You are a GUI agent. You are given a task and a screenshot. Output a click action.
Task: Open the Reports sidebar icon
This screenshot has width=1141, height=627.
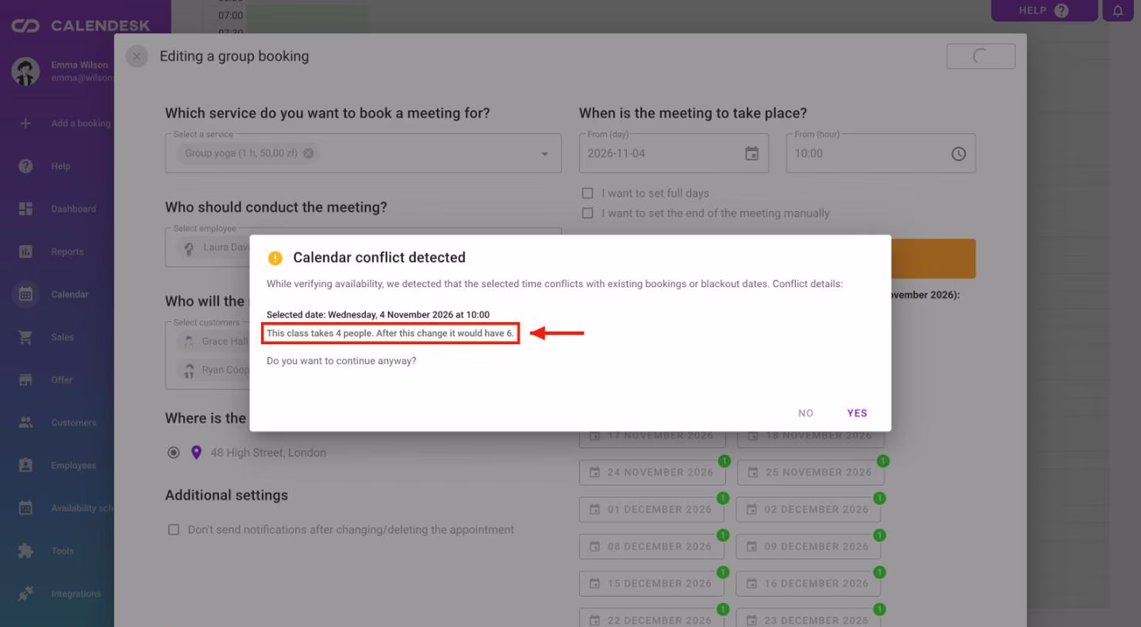point(25,252)
